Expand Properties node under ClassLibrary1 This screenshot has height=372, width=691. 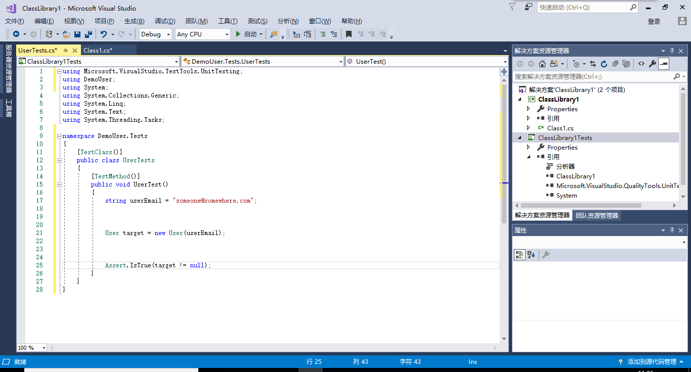pyautogui.click(x=529, y=109)
